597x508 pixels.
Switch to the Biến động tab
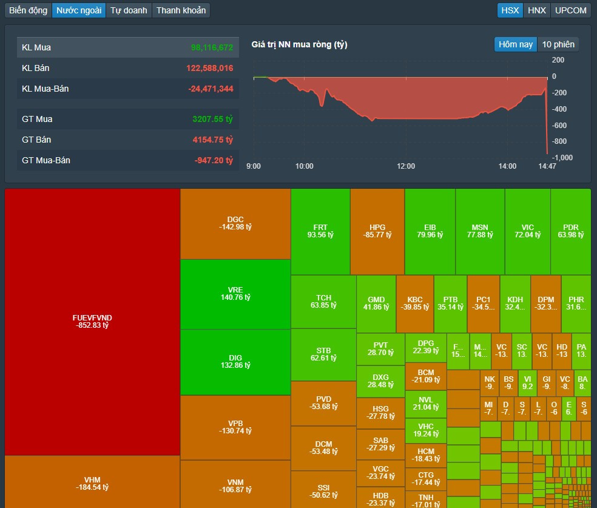click(29, 10)
